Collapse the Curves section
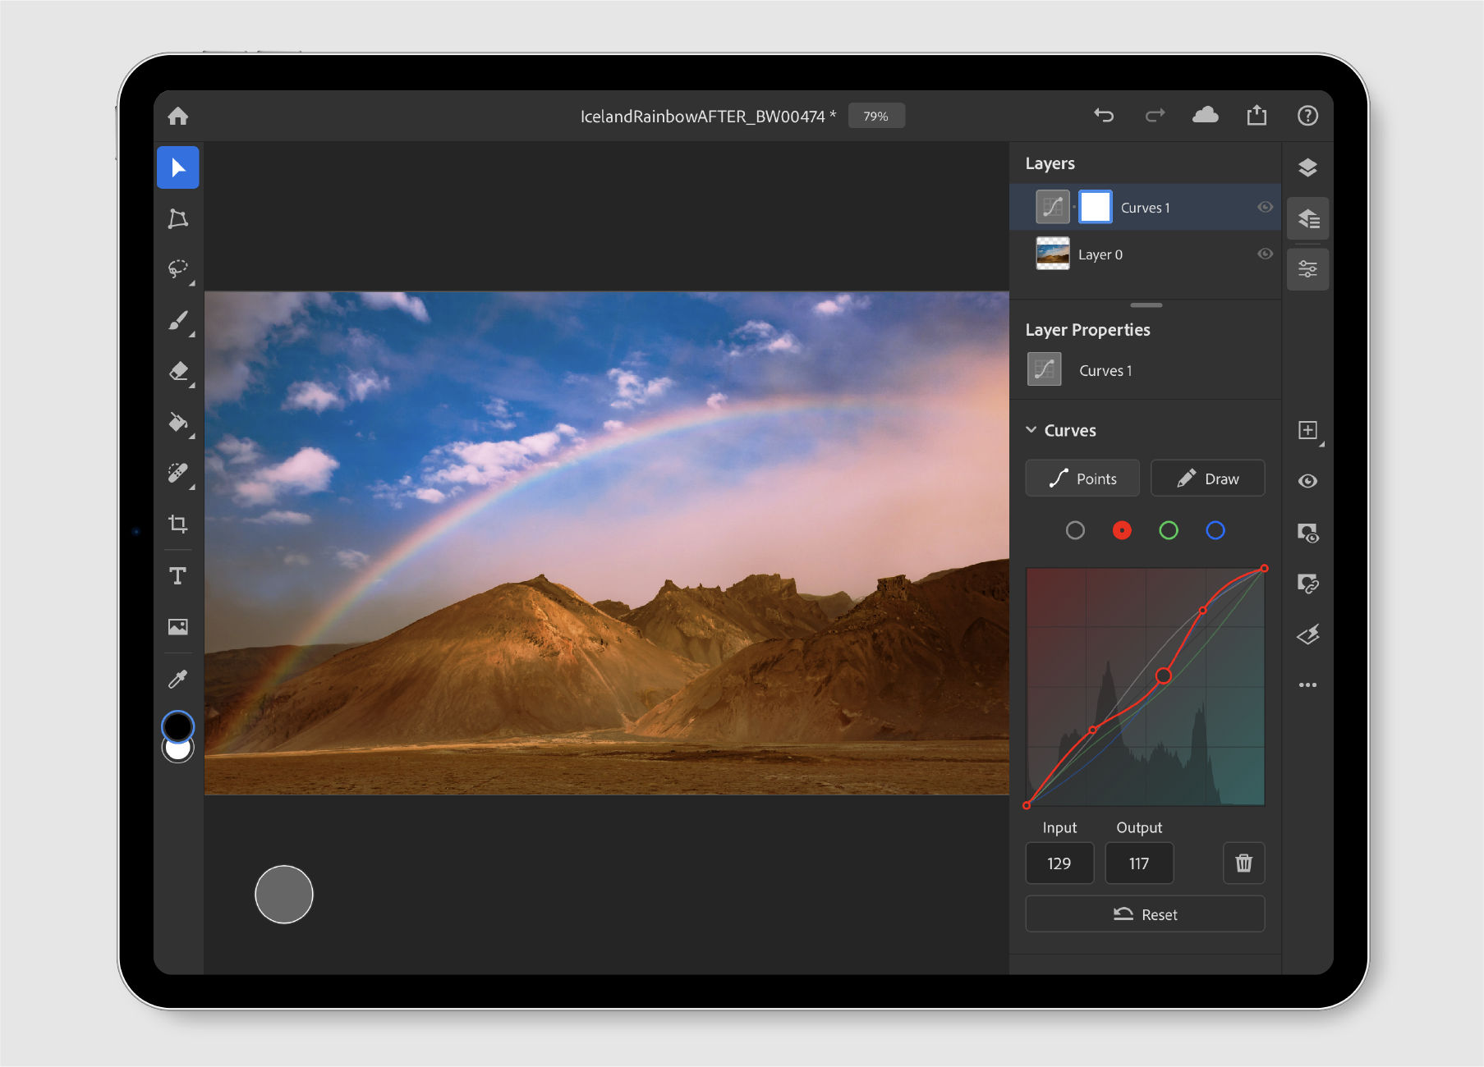Viewport: 1484px width, 1067px height. point(1032,429)
